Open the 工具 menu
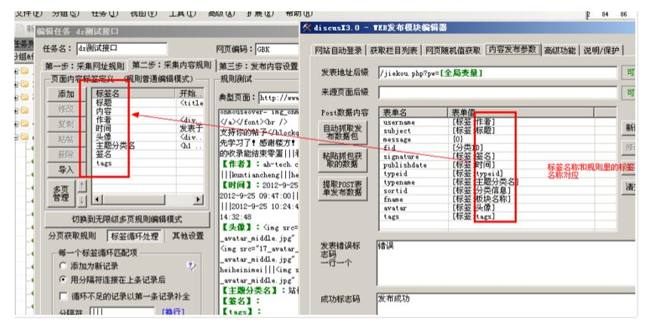The width and height of the screenshot is (664, 326). click(181, 14)
